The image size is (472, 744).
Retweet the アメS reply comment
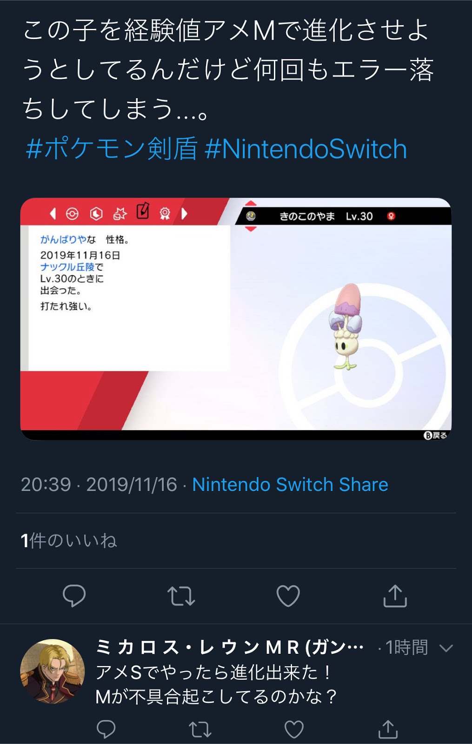(x=200, y=729)
